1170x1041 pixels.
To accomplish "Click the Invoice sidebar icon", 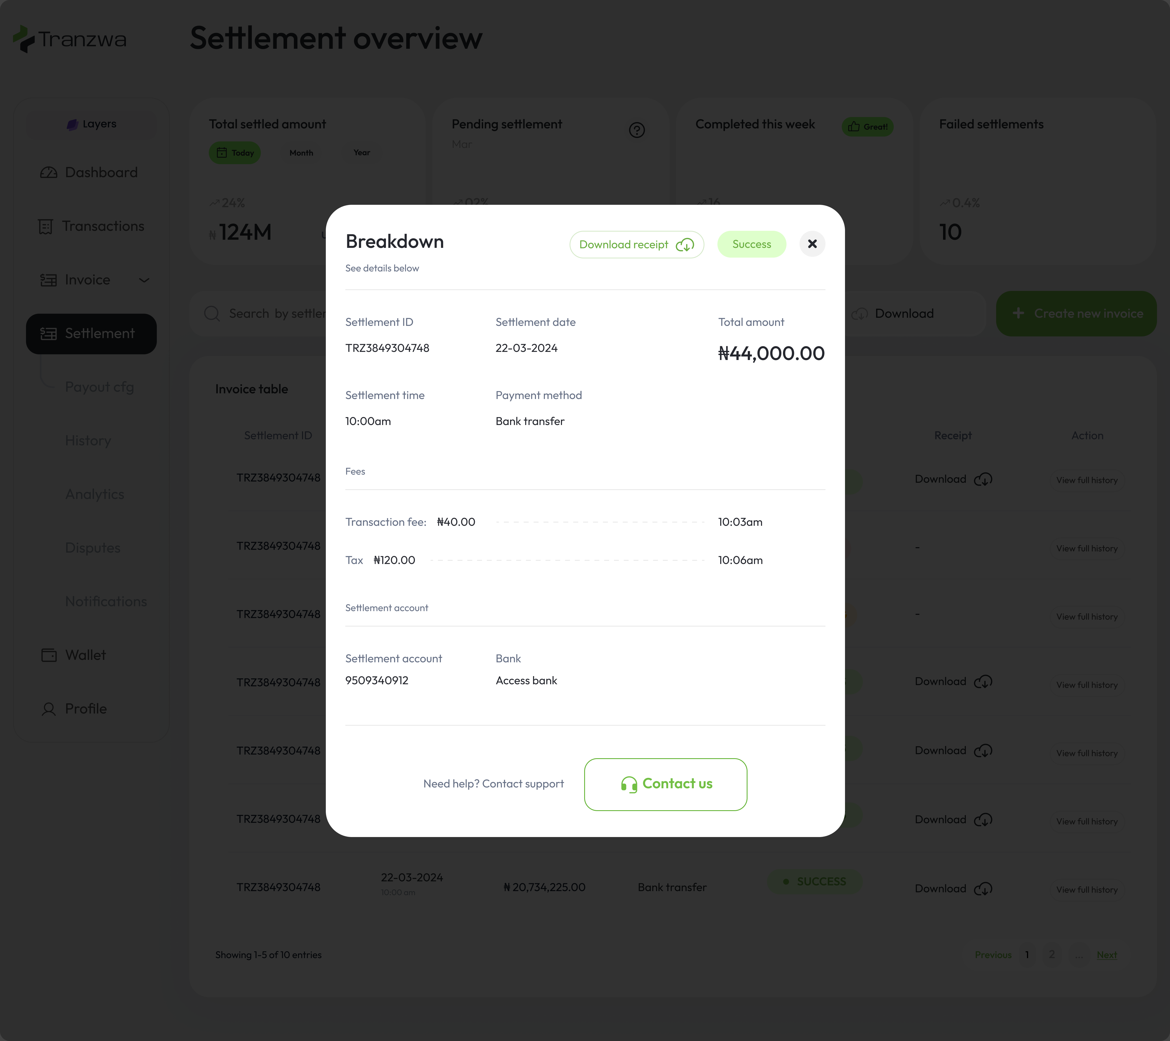I will click(49, 280).
